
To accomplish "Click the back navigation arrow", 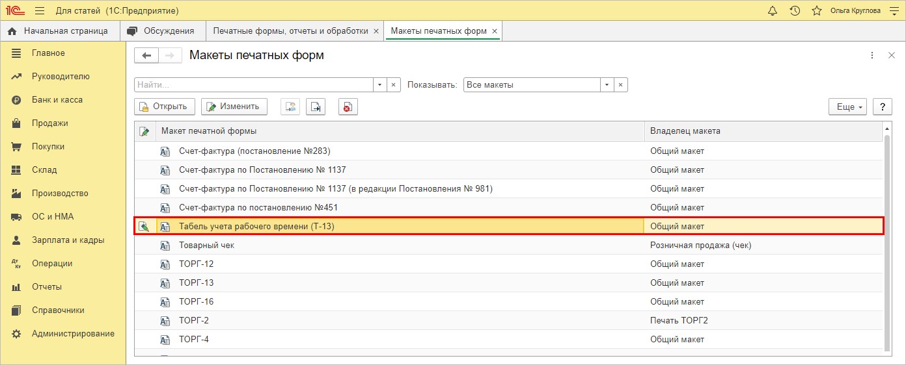I will (x=146, y=56).
